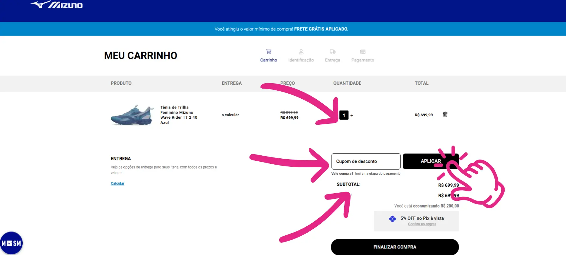
Task: Click the PRODUTO column header
Action: 121,83
